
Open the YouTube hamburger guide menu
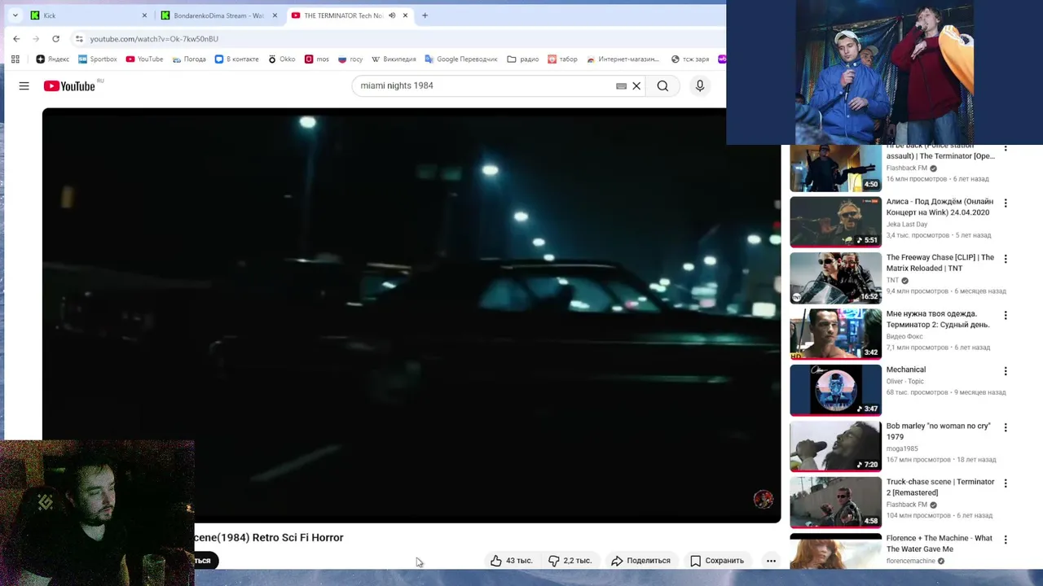point(24,85)
